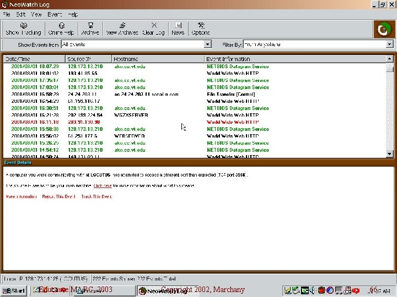Click IP 24.24.203.11 in the Source IP column

tap(82, 94)
